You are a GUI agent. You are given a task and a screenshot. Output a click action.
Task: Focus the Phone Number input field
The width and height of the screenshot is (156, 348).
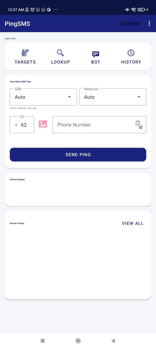tap(99, 125)
